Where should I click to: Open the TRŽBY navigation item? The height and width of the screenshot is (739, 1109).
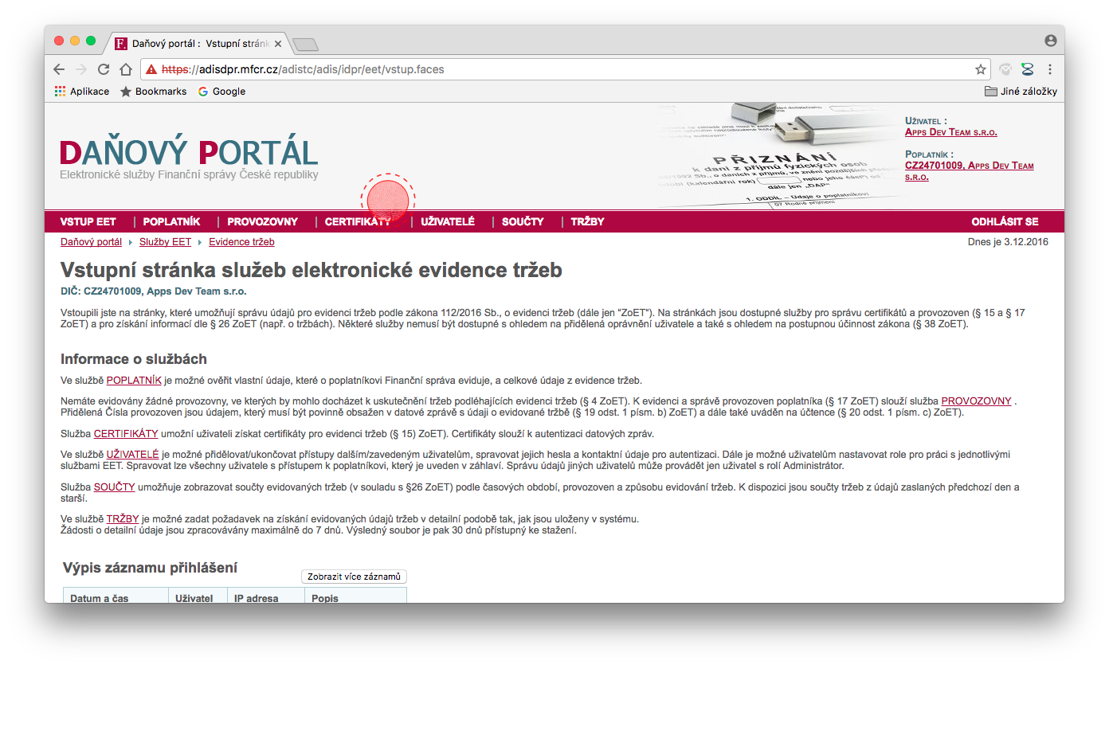(587, 221)
